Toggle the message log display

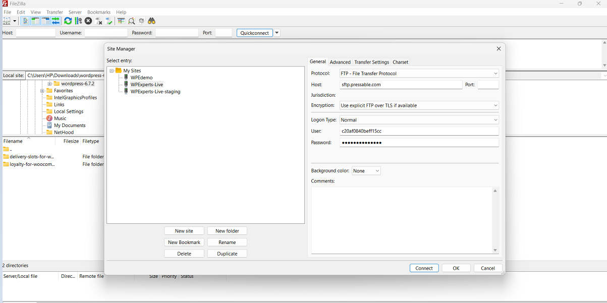click(x=25, y=21)
